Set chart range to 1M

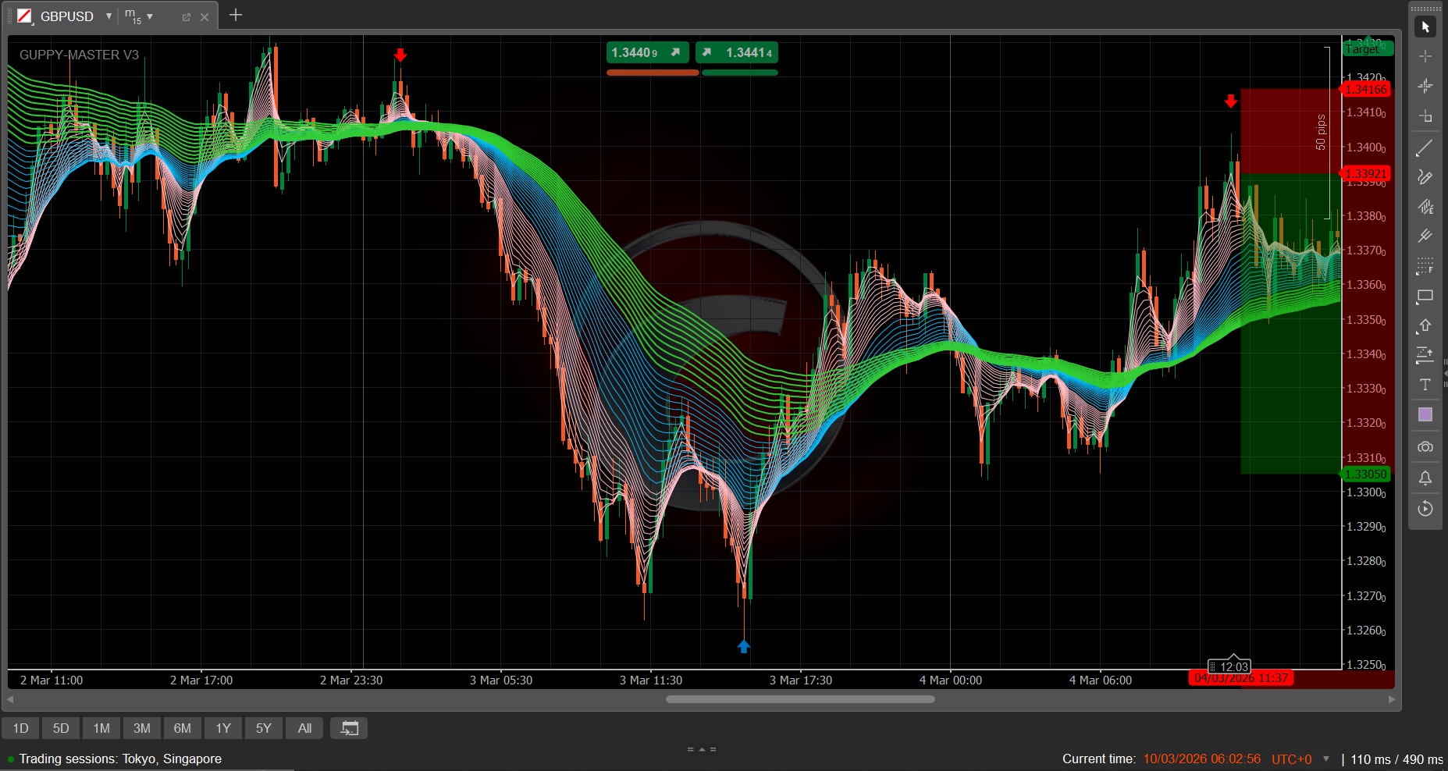pyautogui.click(x=101, y=728)
